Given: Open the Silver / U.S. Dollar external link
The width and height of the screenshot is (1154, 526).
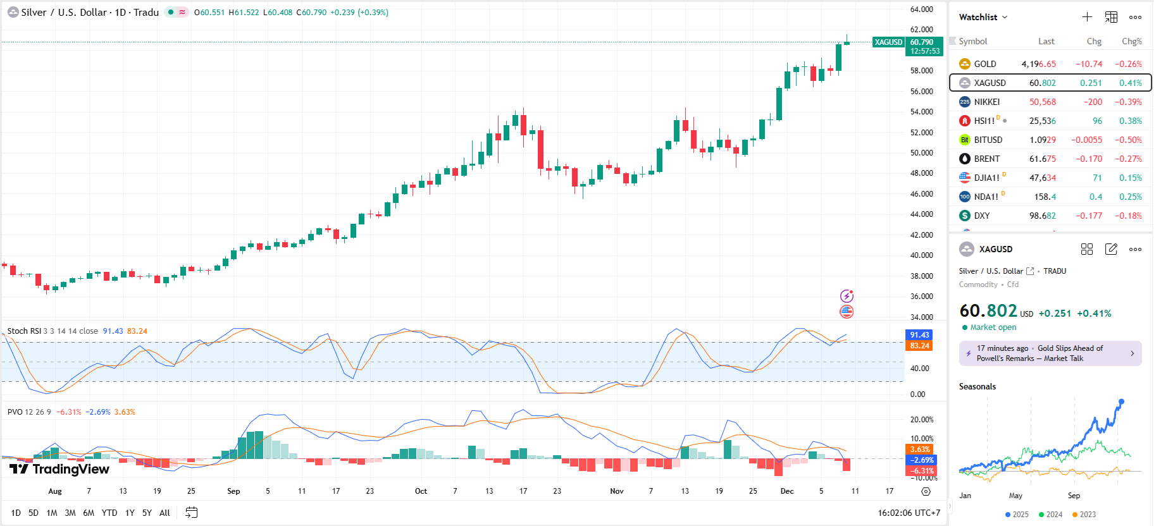Looking at the screenshot, I should point(1030,271).
